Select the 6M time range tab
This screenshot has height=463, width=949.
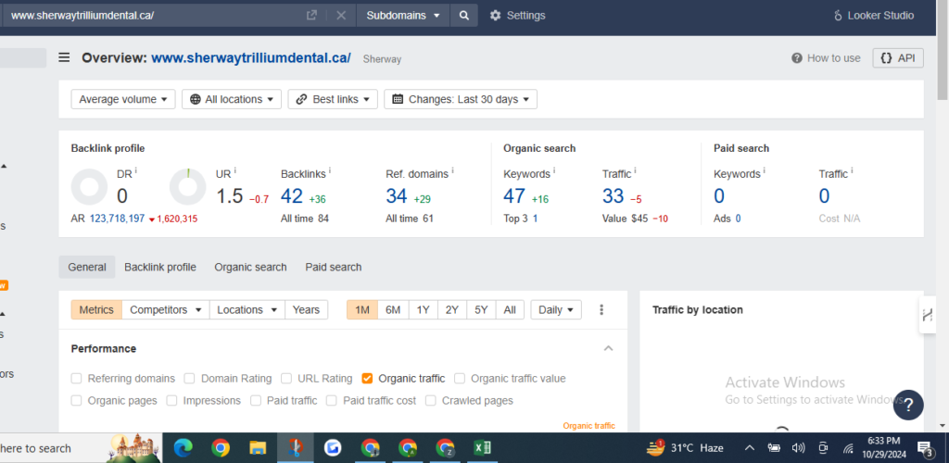coord(393,310)
